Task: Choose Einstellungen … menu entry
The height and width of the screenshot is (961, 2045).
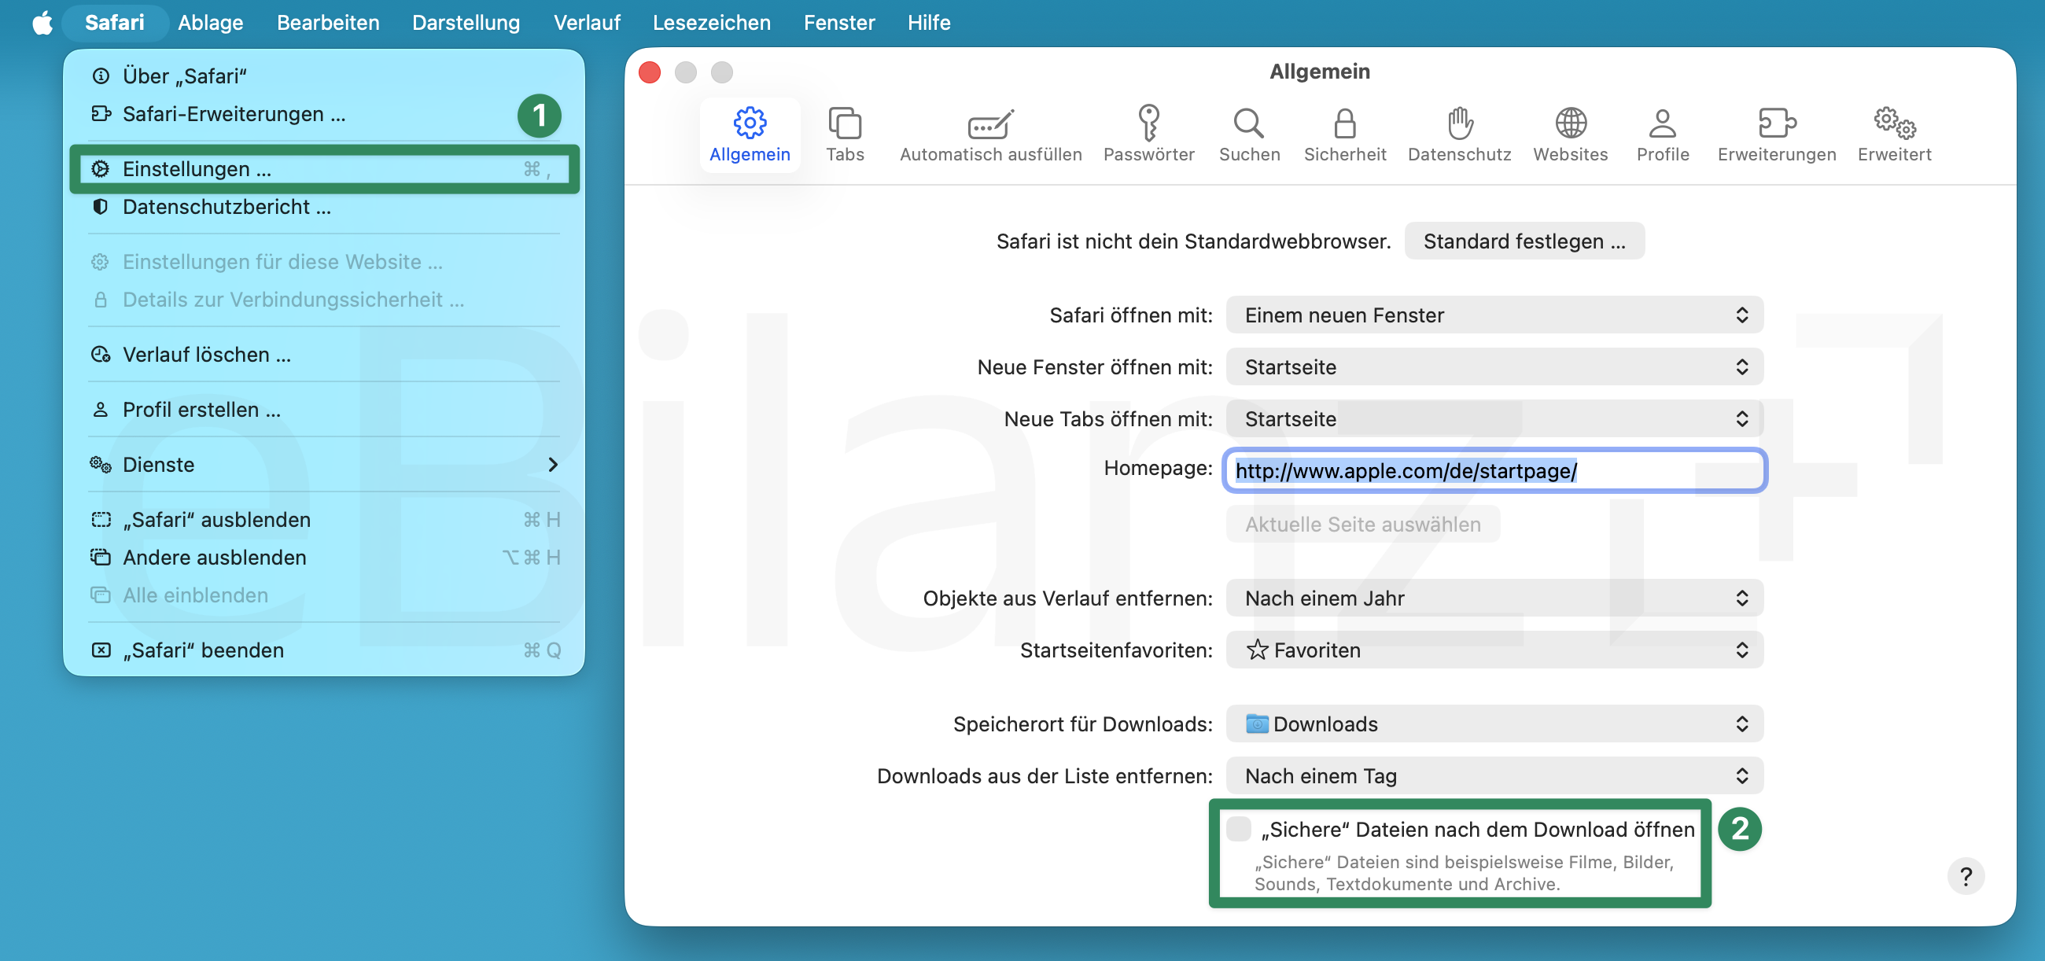Action: click(324, 169)
